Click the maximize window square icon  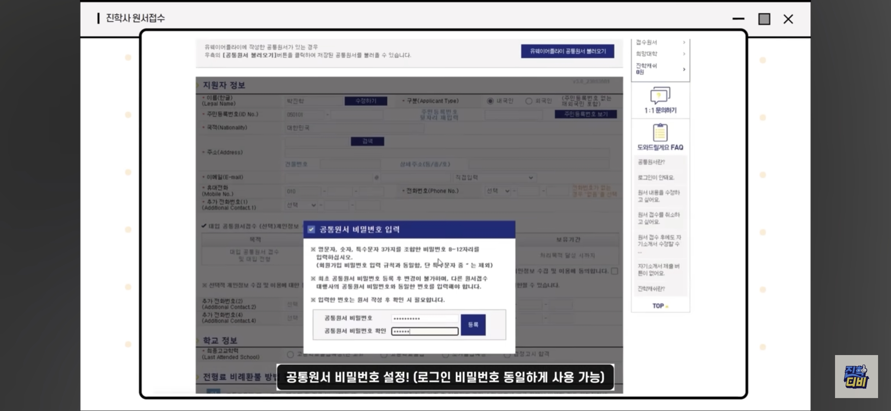tap(764, 19)
